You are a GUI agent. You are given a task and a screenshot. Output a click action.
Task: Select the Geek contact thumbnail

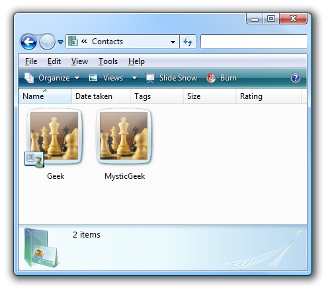coord(54,136)
